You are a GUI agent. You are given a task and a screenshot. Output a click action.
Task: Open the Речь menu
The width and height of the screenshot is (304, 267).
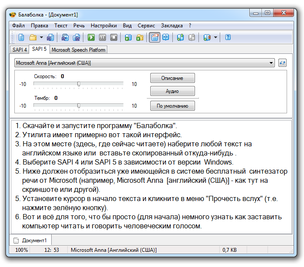click(79, 26)
